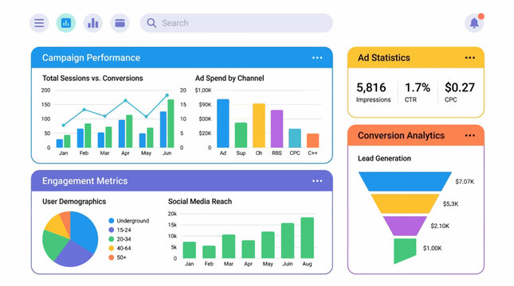Click the blue top funnel stage
Viewport: 514px width, 286px height.
coord(405,181)
